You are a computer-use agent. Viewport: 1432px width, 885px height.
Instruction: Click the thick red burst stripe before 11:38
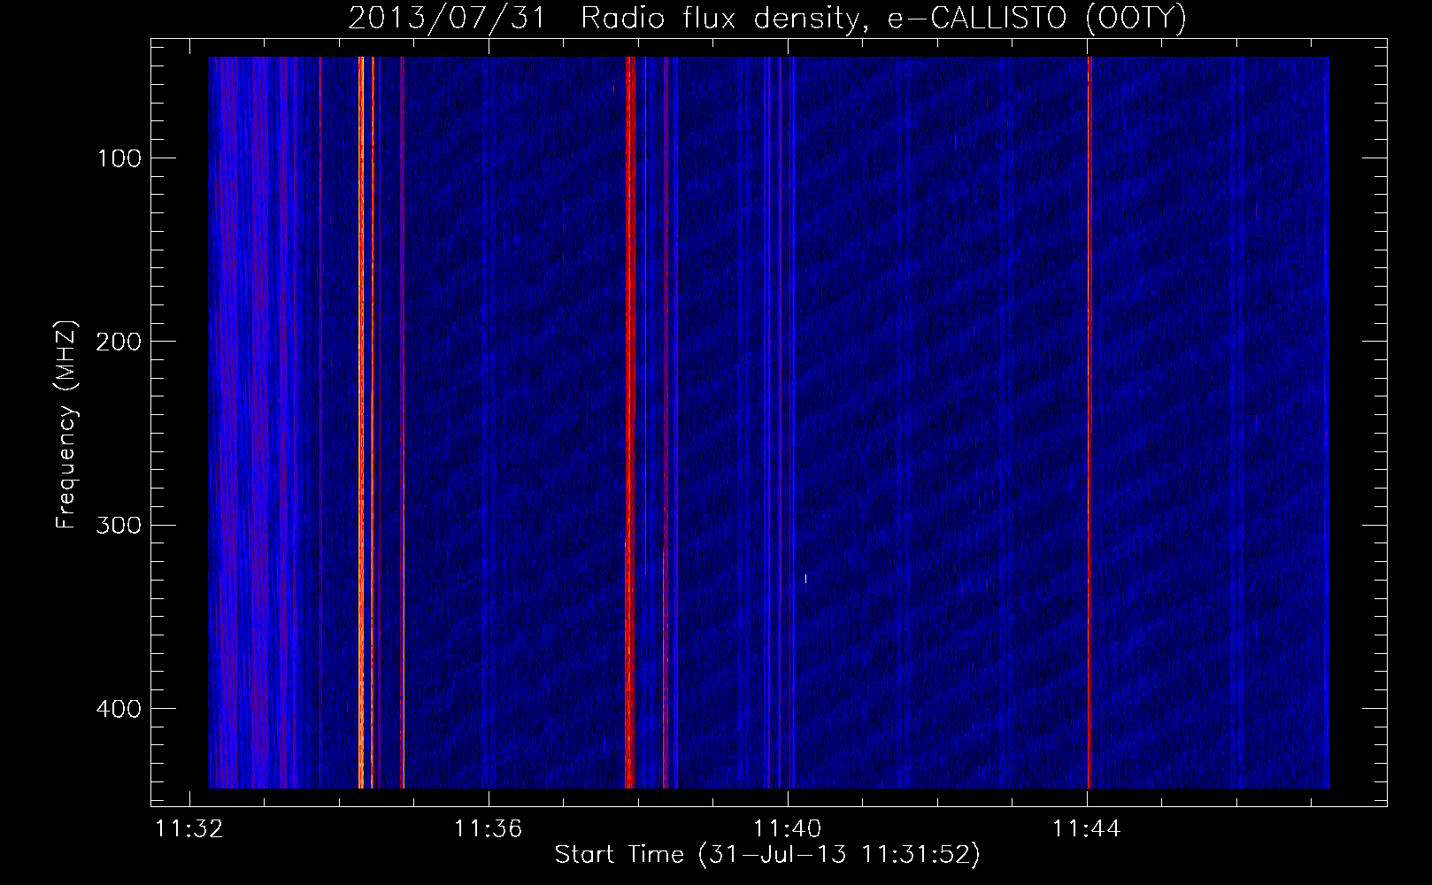(630, 422)
